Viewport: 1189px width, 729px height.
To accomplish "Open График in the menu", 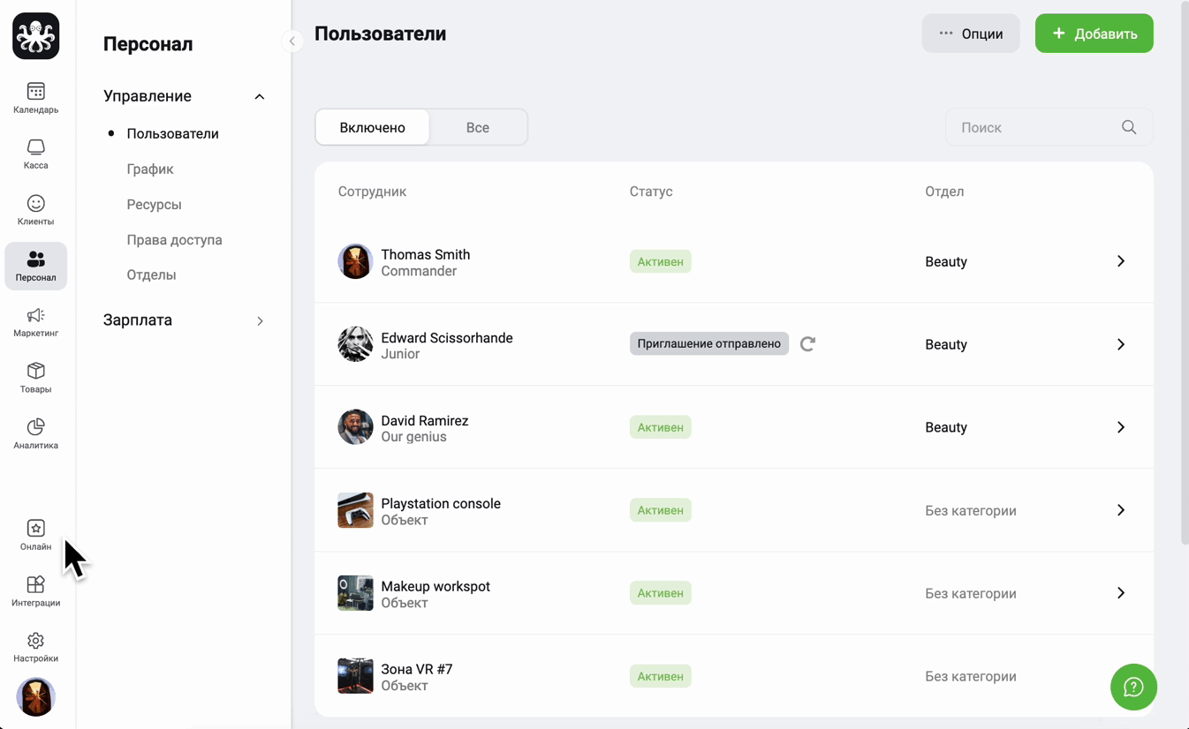I will click(150, 169).
